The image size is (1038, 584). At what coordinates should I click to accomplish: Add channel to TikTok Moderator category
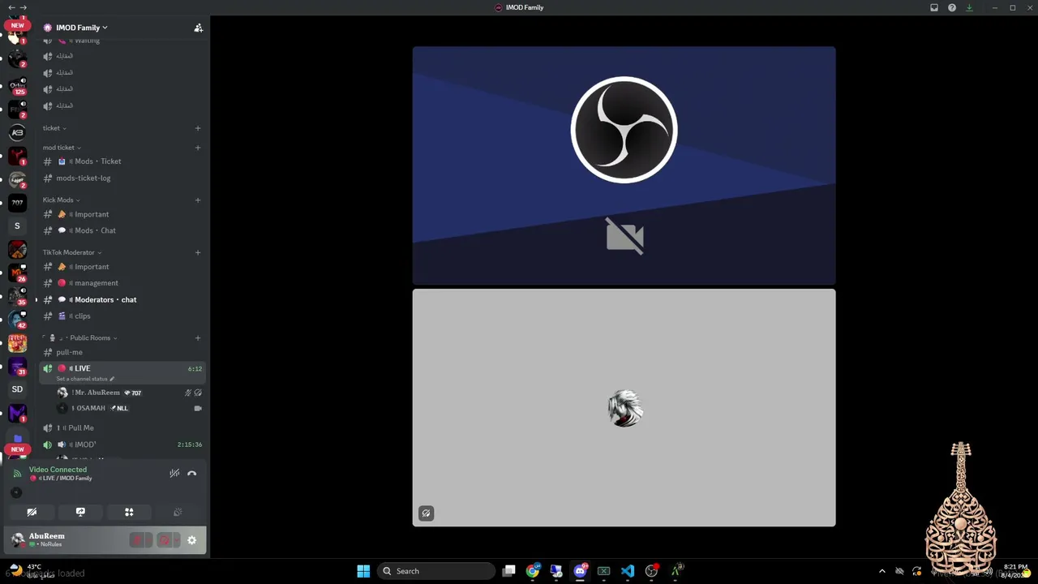[x=197, y=252]
